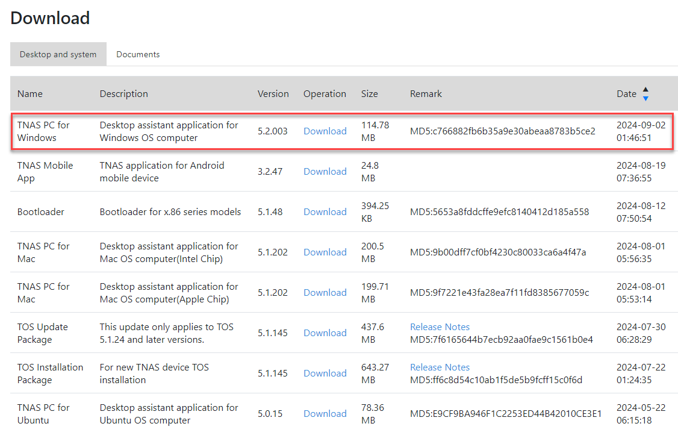
Task: Download the TOS Update Package
Action: pos(325,333)
